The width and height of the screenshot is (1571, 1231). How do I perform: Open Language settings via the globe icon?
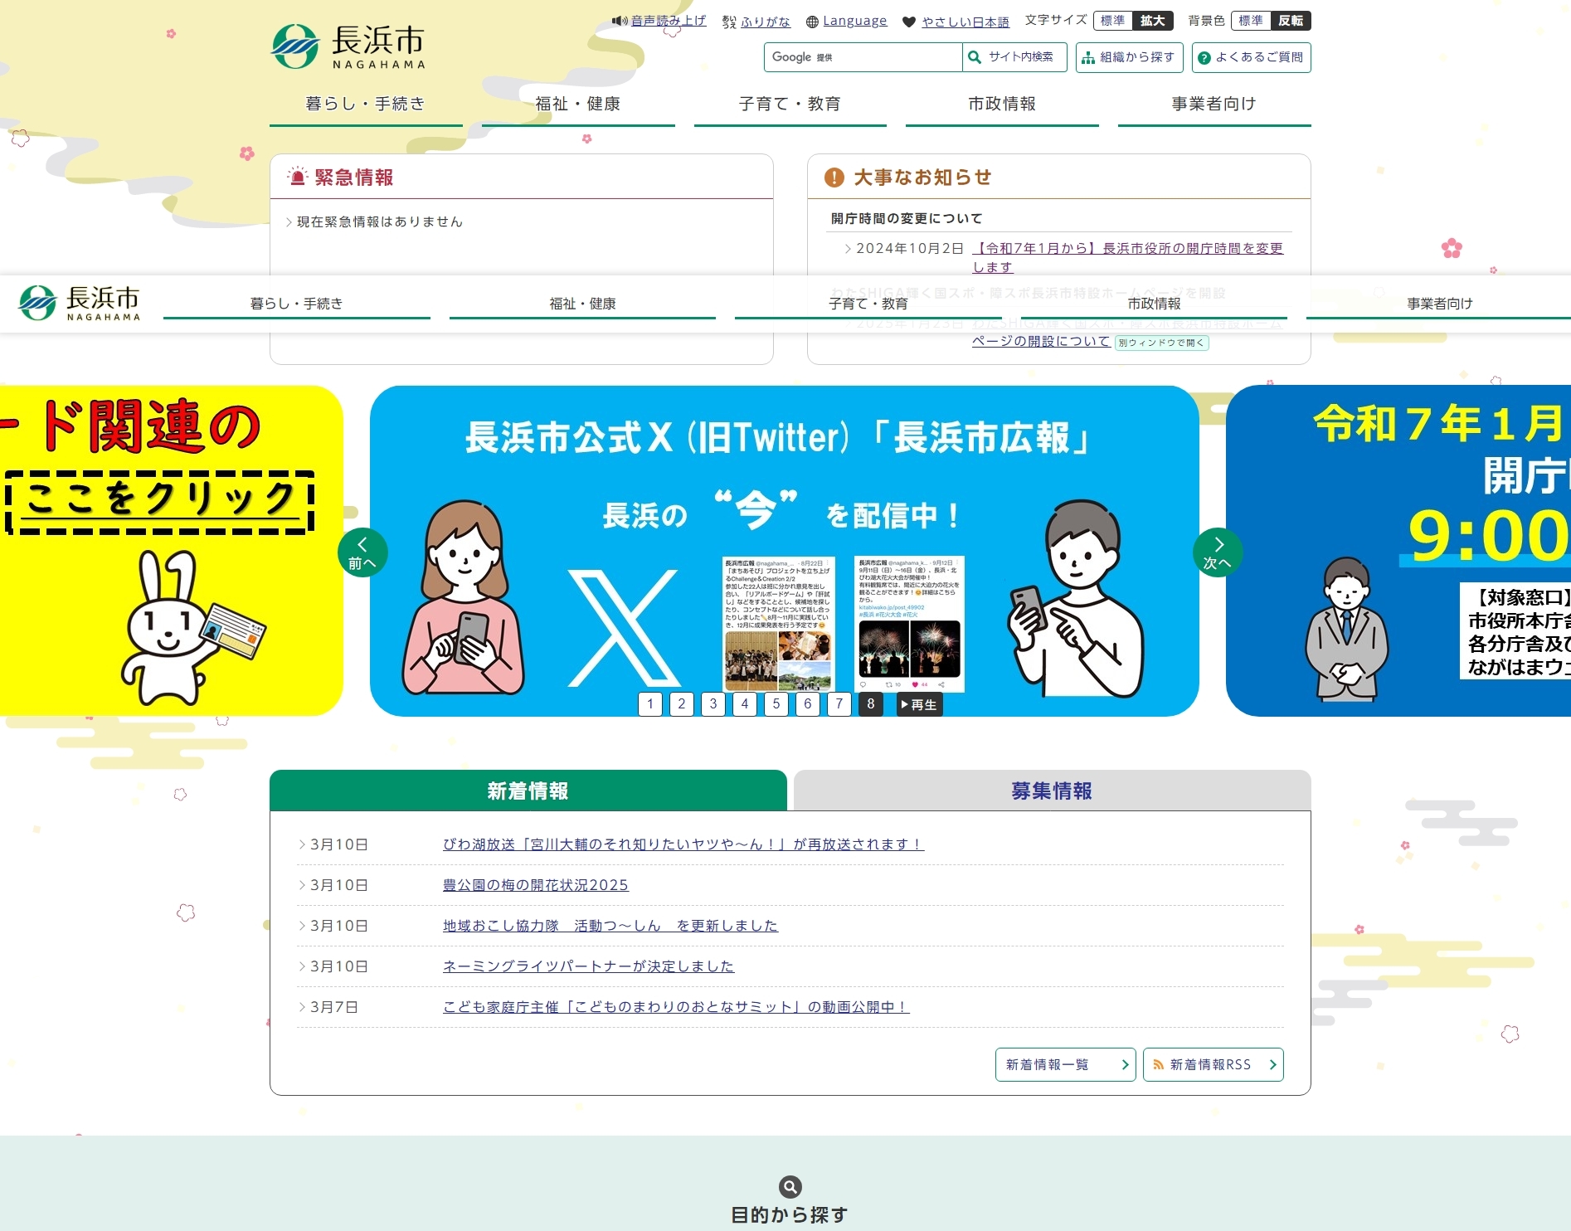[813, 21]
